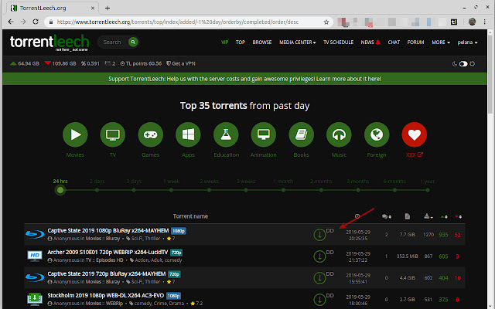Image resolution: width=495 pixels, height=309 pixels.
Task: Click the green search magnifier button
Action: (133, 42)
